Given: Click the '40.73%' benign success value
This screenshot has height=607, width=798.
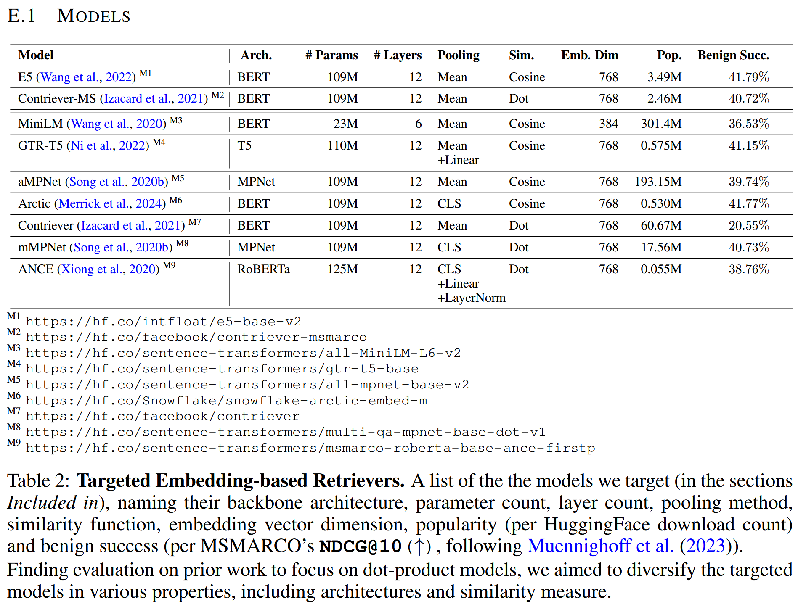Looking at the screenshot, I should [749, 248].
